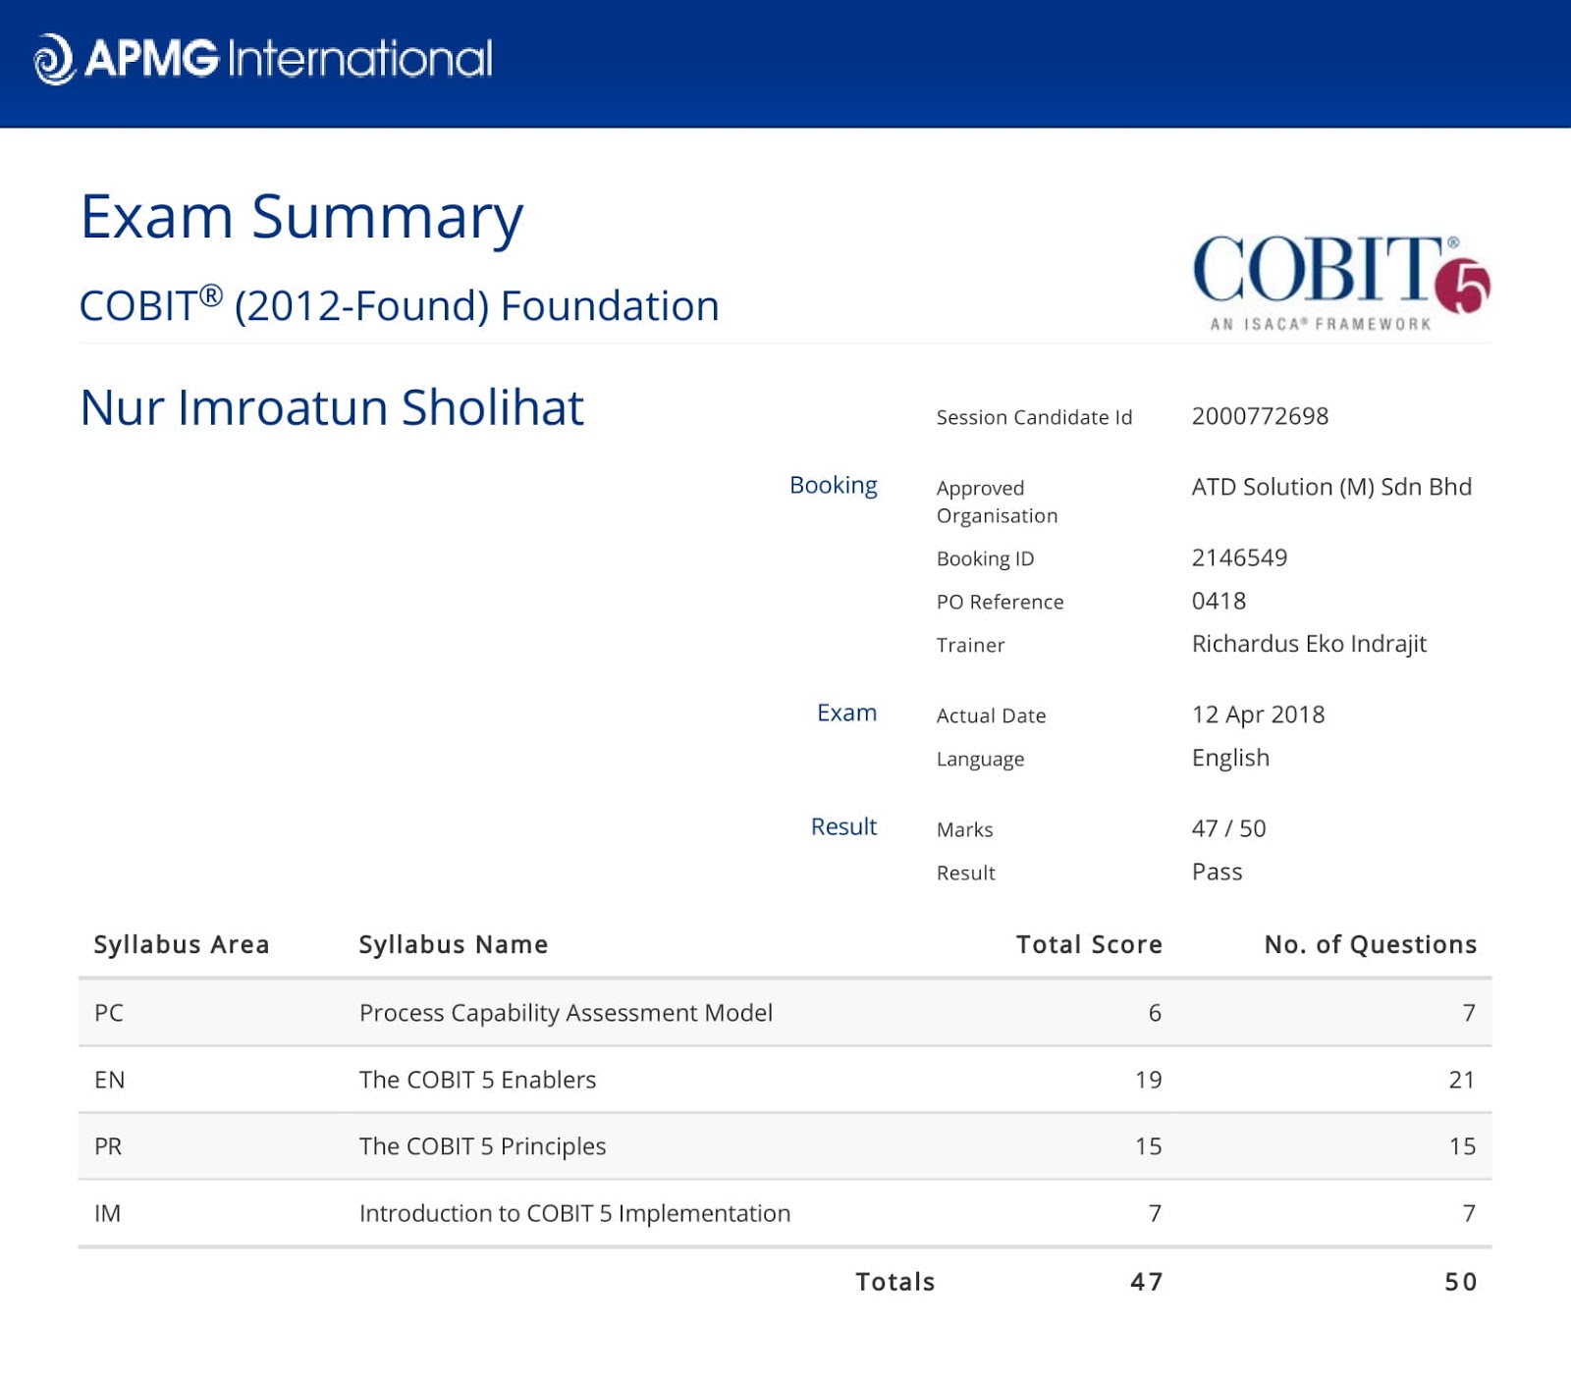Click the Booking ID value 2146549
This screenshot has width=1571, height=1376.
point(1239,557)
